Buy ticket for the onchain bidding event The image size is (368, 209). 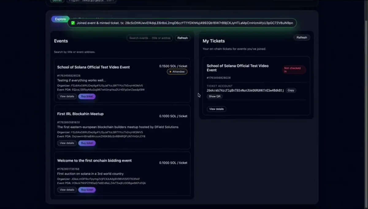[87, 190]
